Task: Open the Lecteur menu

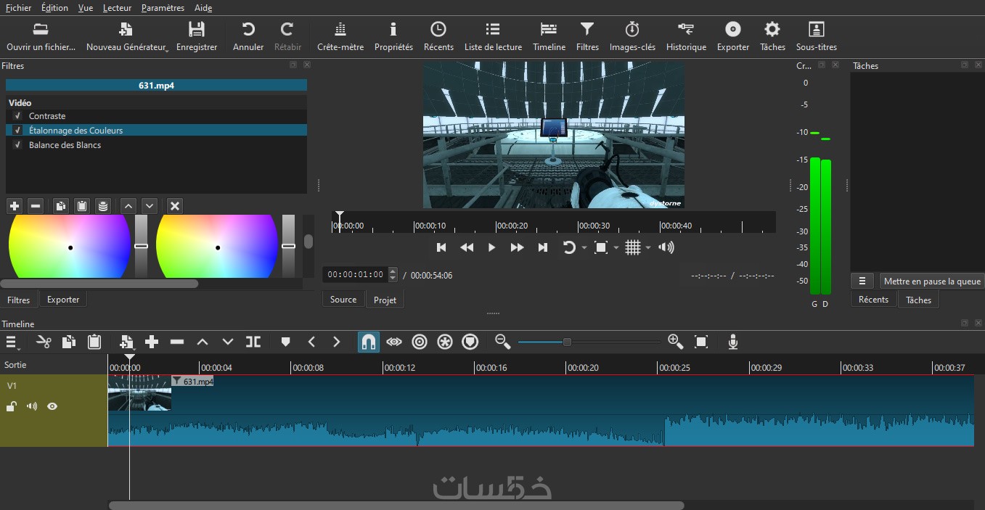Action: [117, 8]
